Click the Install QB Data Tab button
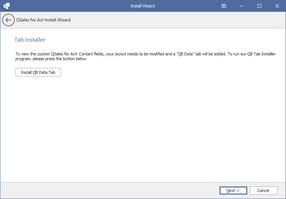Viewport: 286px width, 199px height. 38,72
